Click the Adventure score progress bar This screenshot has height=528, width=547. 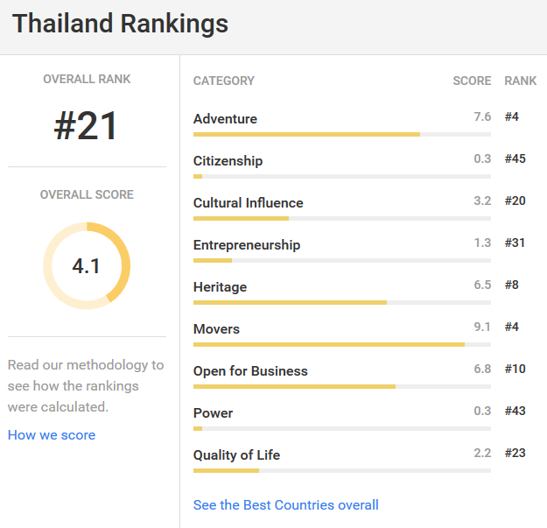342,134
